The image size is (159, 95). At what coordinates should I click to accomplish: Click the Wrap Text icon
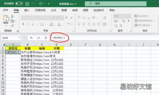[x=105, y=18]
